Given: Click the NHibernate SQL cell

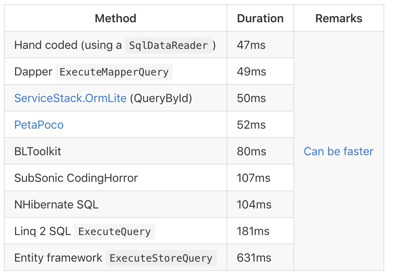Looking at the screenshot, I should 56,204.
